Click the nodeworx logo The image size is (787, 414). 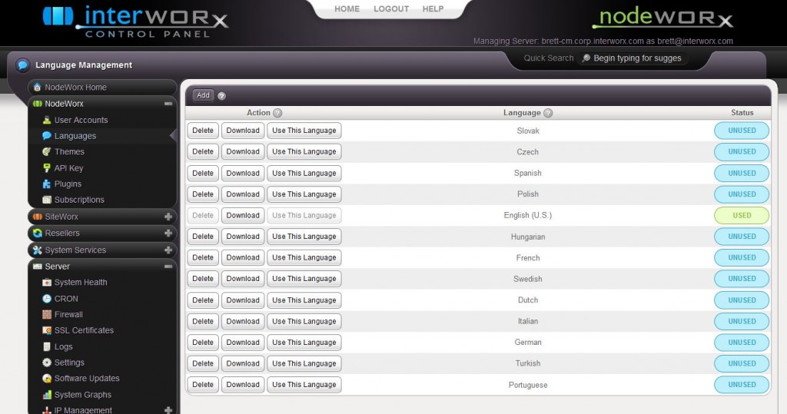click(x=662, y=18)
